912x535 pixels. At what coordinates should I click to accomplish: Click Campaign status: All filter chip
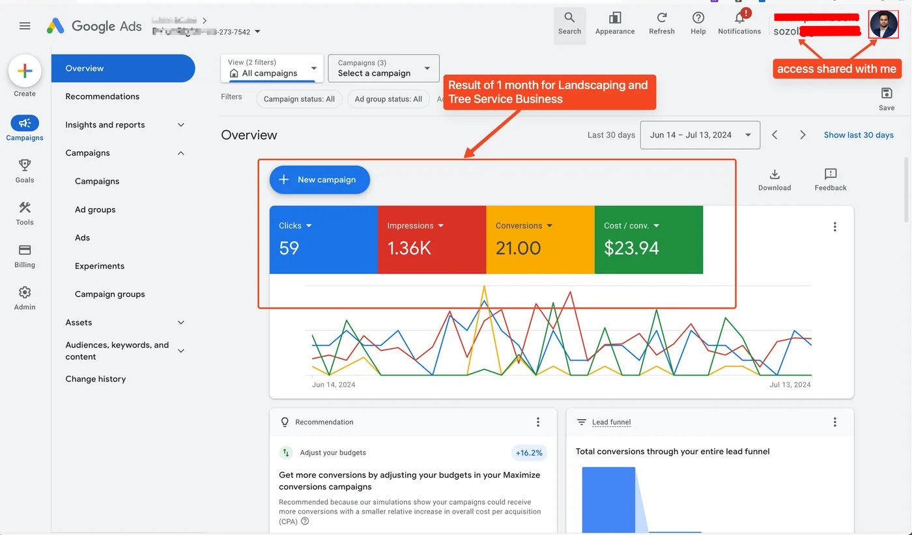299,99
